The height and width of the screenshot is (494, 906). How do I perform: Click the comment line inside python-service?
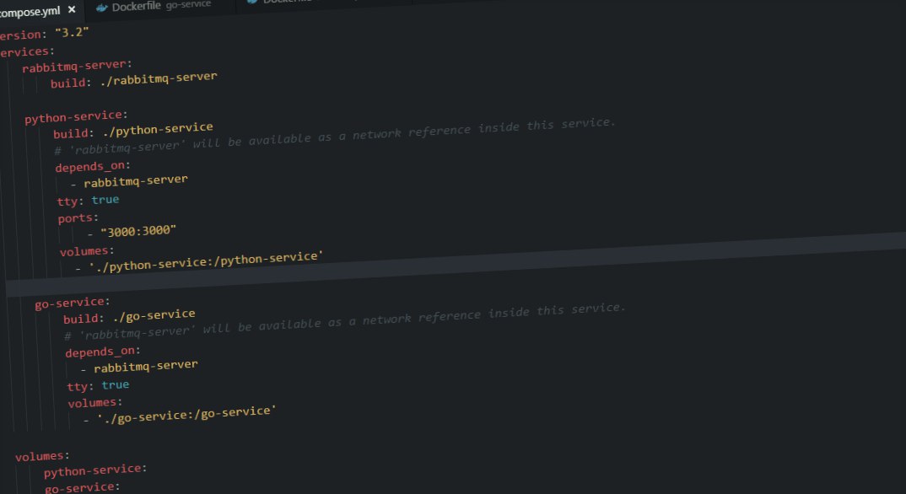(x=335, y=137)
